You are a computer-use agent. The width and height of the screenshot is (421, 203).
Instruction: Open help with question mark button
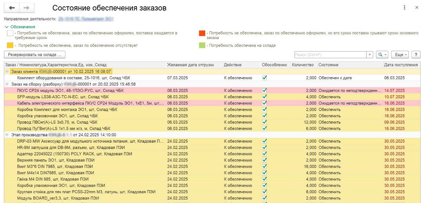[x=416, y=55]
